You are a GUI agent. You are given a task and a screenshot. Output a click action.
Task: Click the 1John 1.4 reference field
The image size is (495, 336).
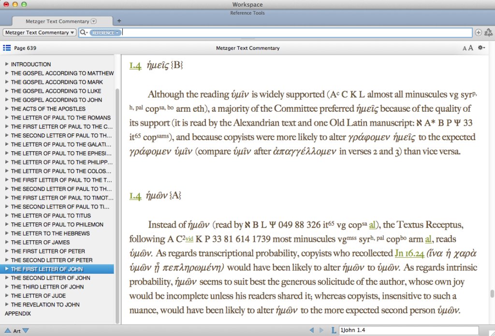click(x=408, y=330)
